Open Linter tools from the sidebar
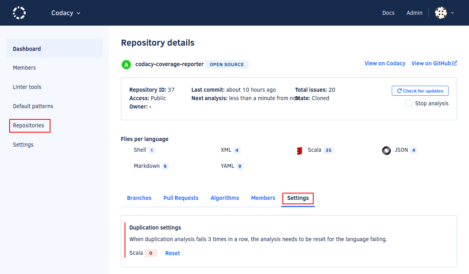The image size is (469, 274). pyautogui.click(x=27, y=87)
